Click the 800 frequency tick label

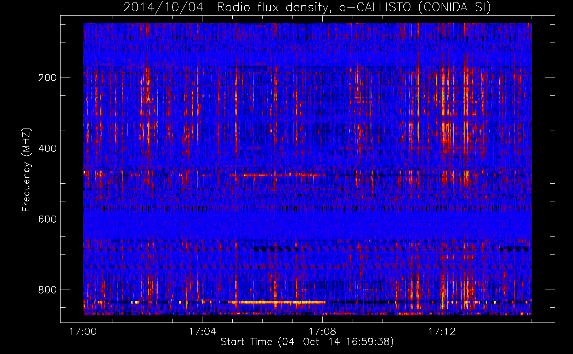pos(47,290)
